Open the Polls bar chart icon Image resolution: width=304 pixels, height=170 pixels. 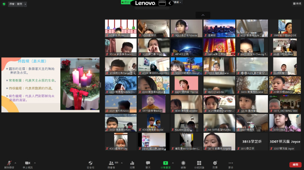click(x=132, y=163)
